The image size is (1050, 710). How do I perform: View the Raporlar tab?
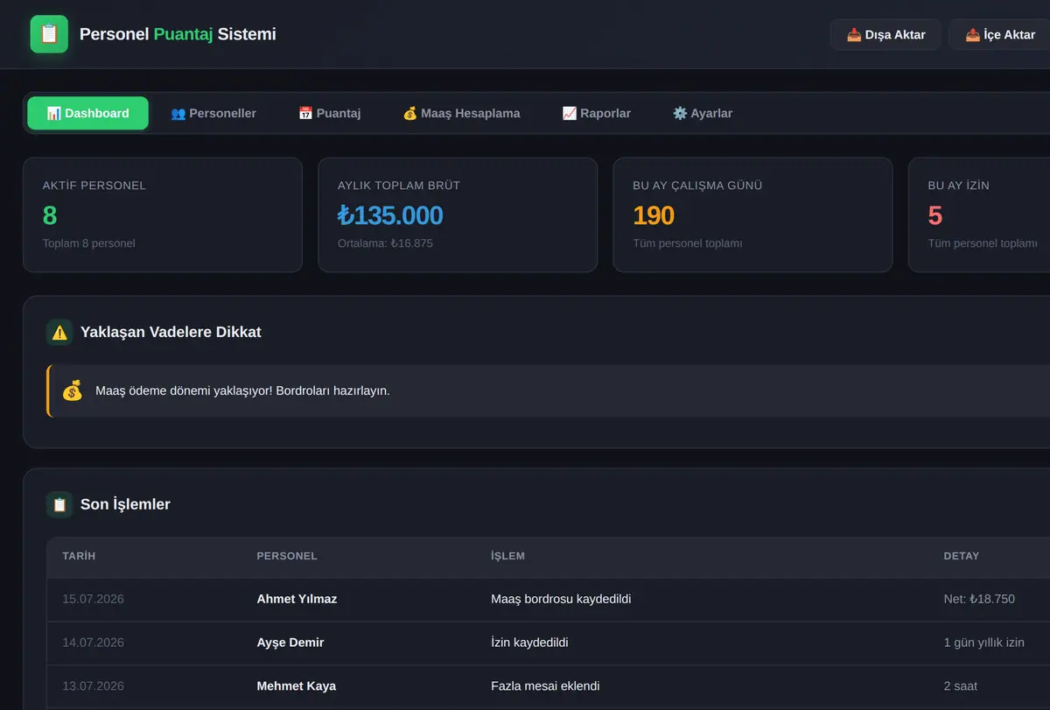[x=597, y=114]
